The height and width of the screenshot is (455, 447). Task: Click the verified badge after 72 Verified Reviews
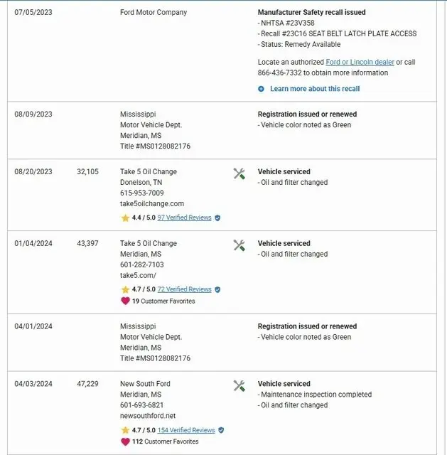click(x=217, y=289)
